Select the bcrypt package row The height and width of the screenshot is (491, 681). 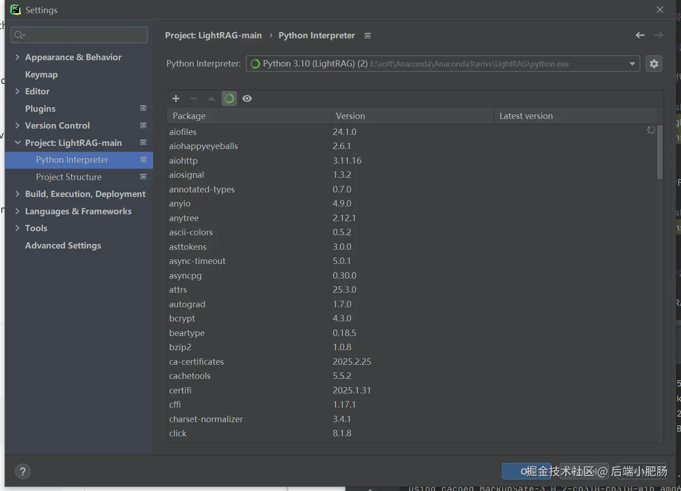click(x=412, y=318)
